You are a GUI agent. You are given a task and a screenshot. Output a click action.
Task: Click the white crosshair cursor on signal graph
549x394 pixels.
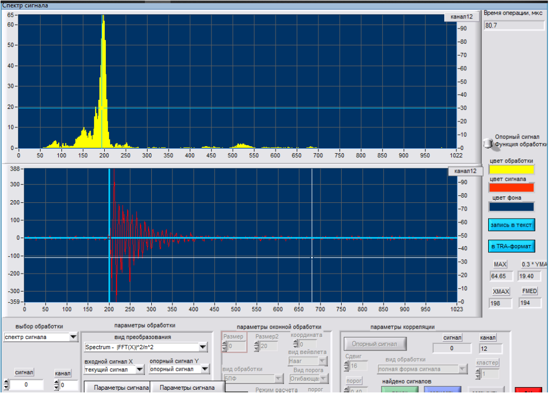pyautogui.click(x=312, y=257)
